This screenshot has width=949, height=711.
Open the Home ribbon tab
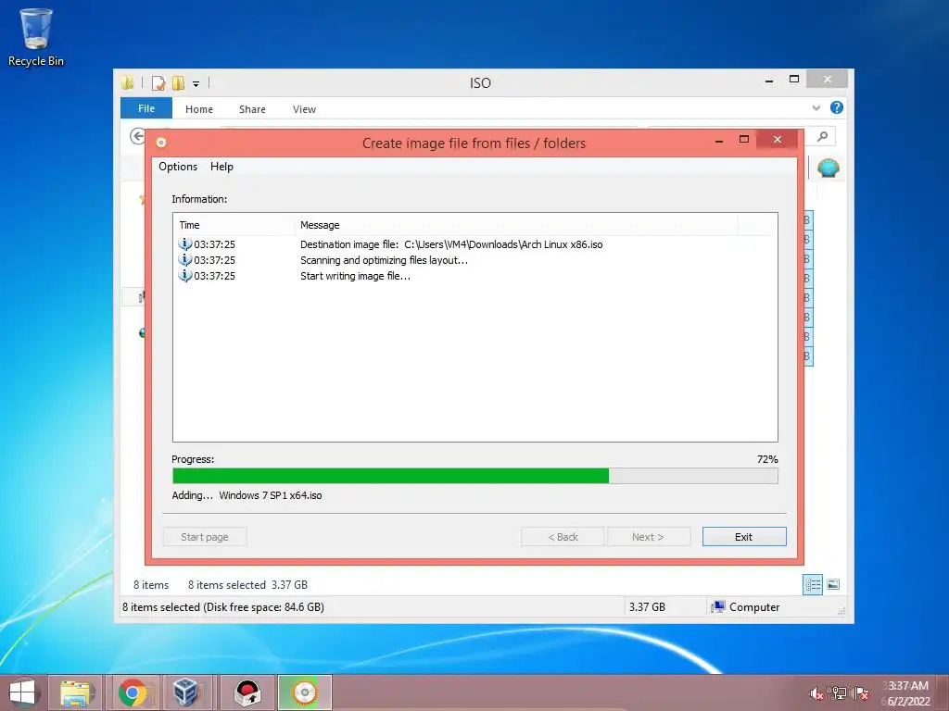pos(199,109)
